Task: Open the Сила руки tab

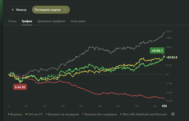Action: [78, 21]
